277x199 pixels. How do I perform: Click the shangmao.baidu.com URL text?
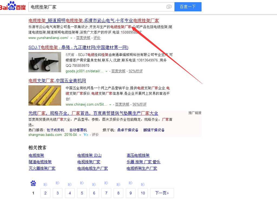click(45, 135)
